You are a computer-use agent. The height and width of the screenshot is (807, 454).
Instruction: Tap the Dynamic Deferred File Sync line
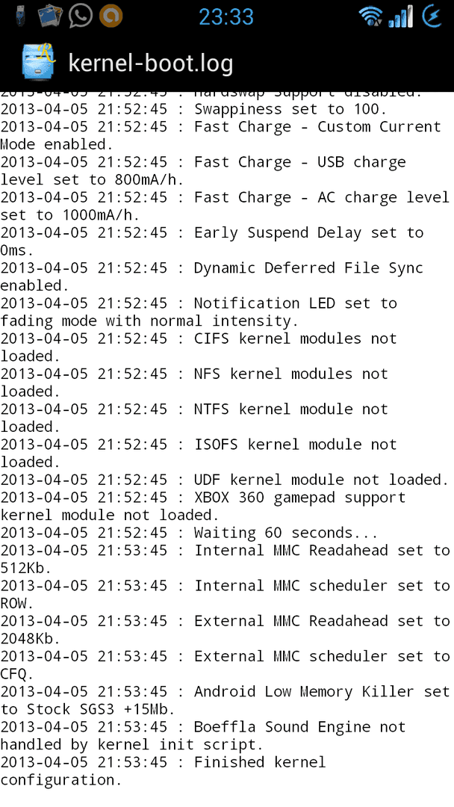[212, 276]
